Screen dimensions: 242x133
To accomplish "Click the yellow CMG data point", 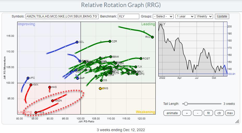I will 100,88.
